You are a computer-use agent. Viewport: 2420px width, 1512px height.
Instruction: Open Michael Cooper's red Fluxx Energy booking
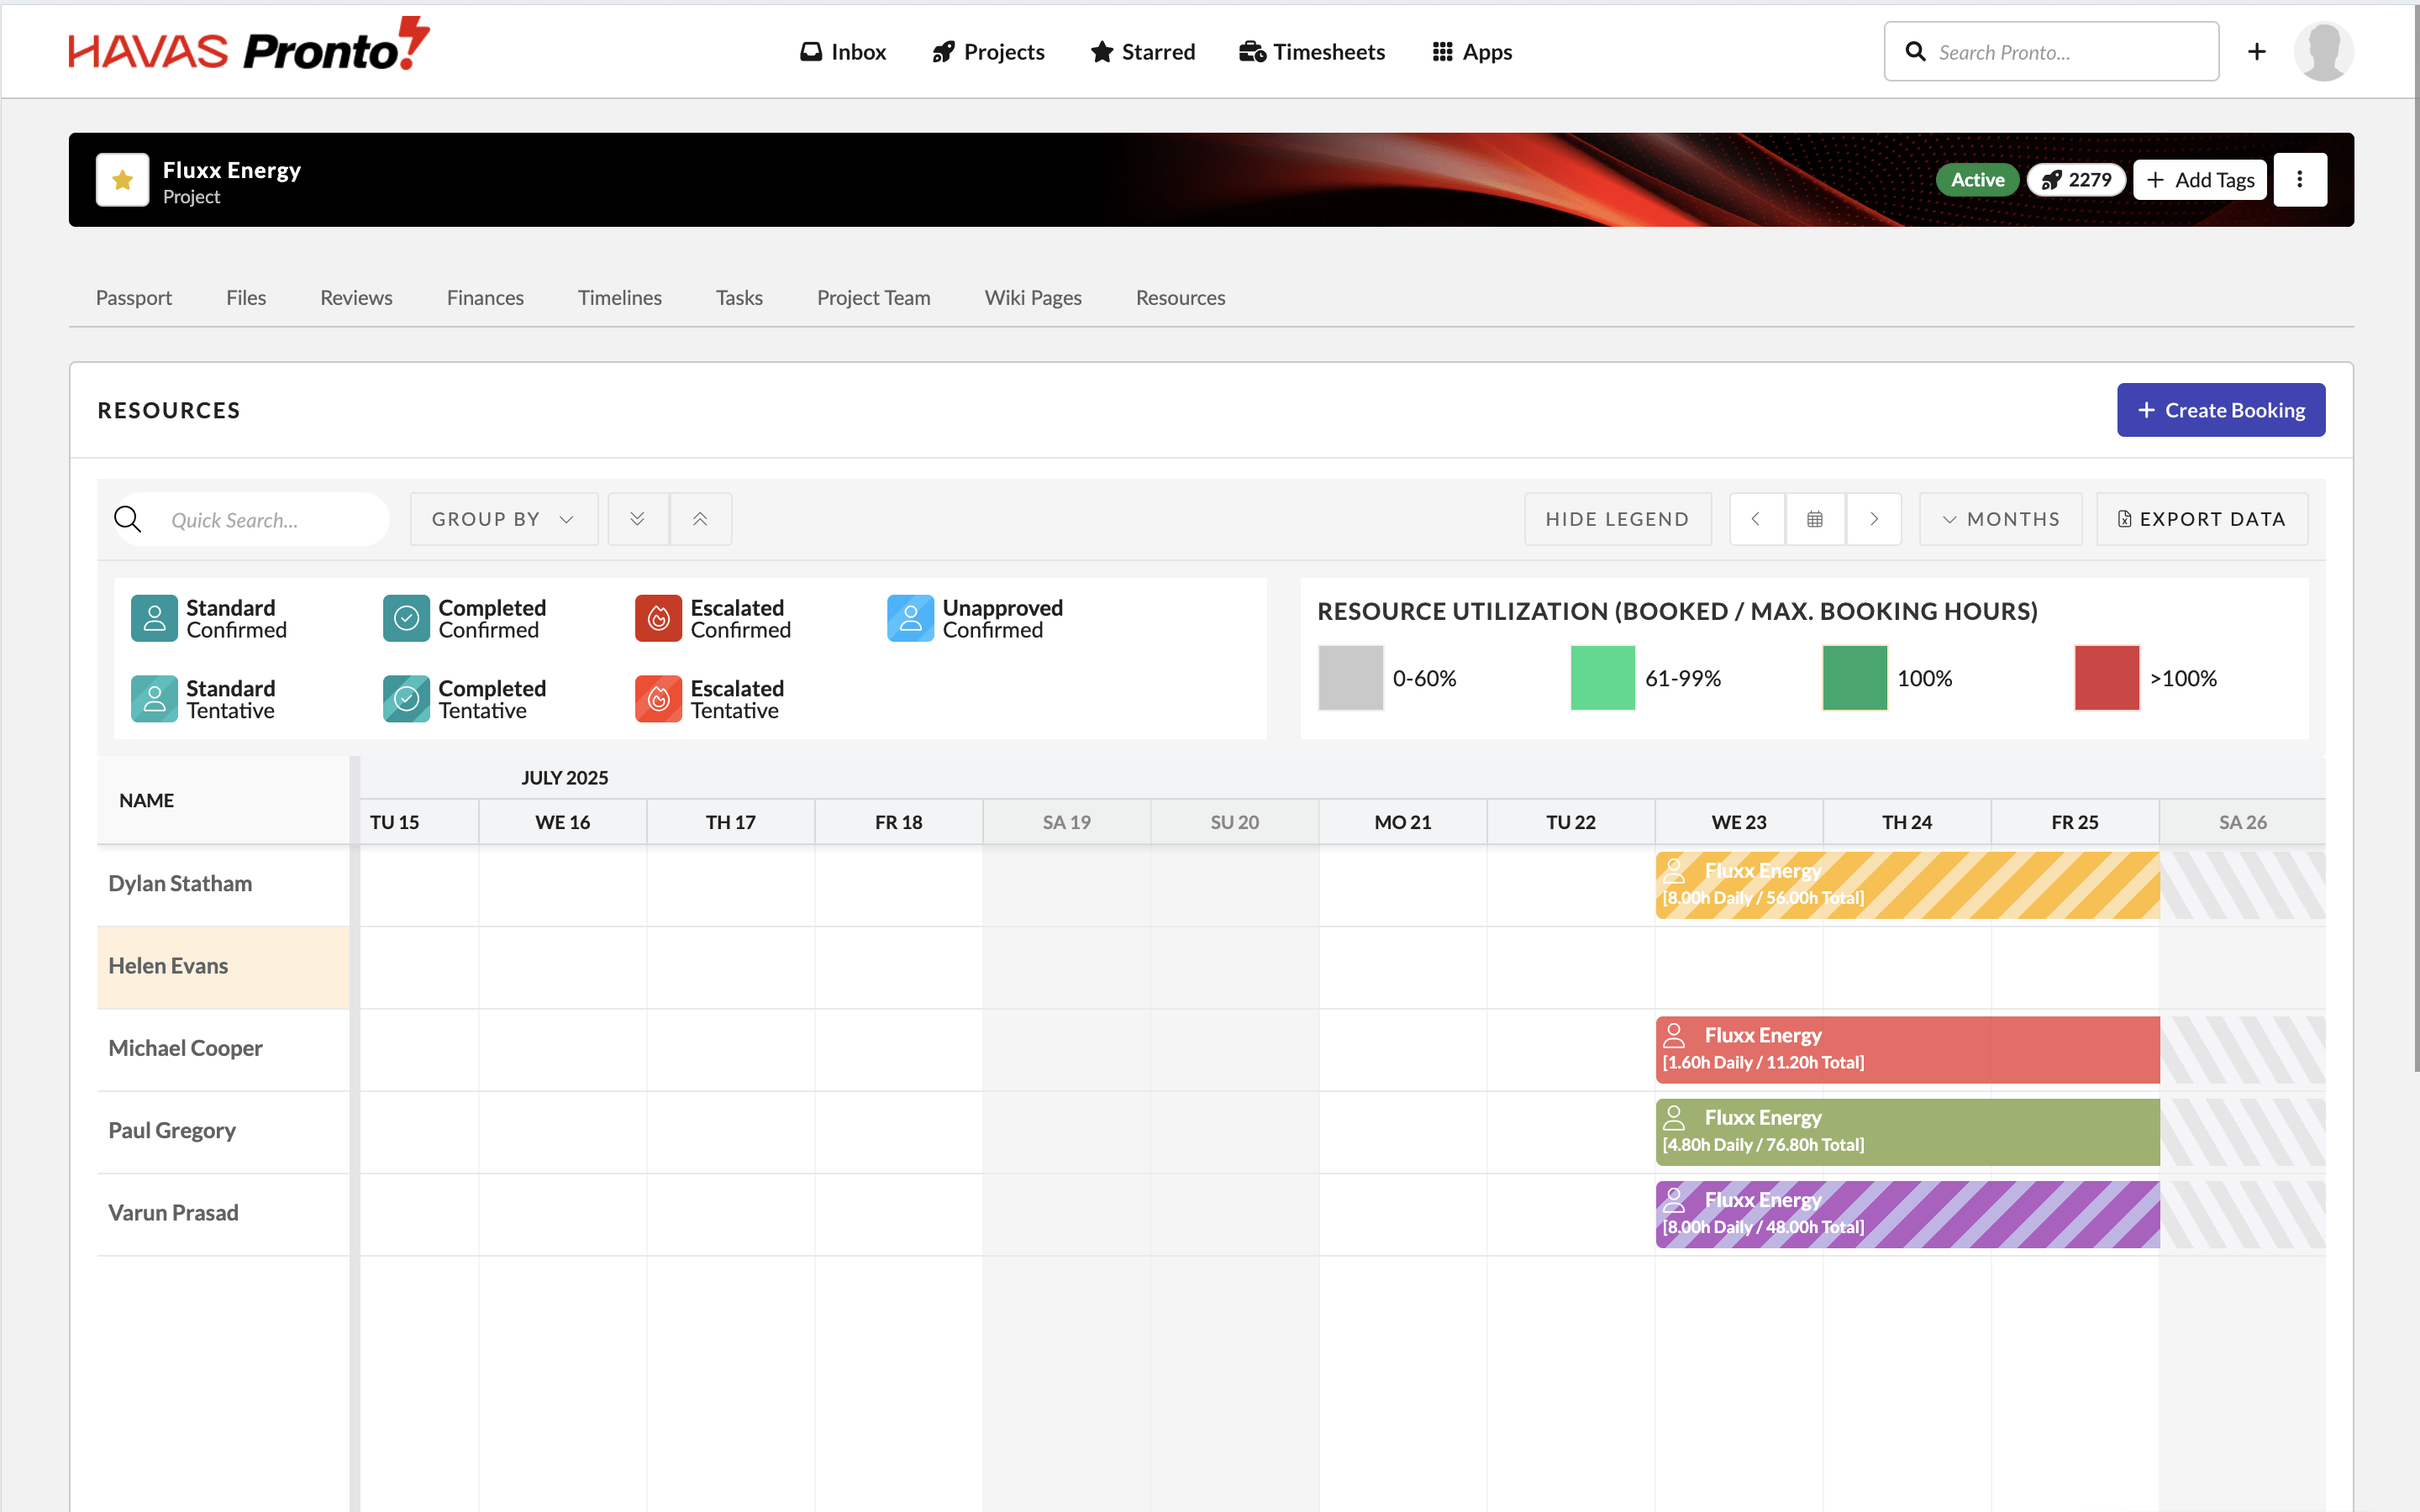pos(1907,1049)
